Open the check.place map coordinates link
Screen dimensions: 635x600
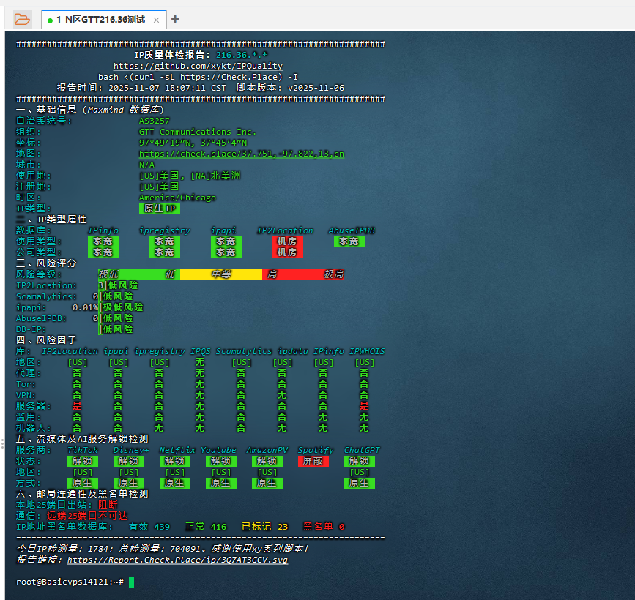pyautogui.click(x=241, y=154)
